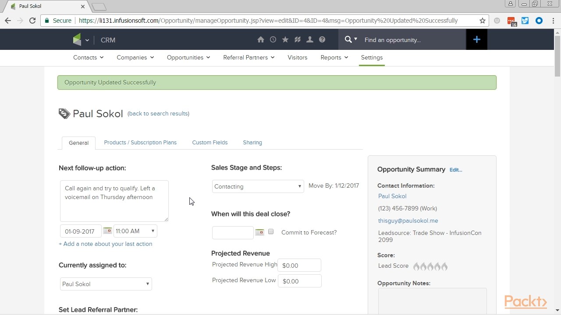
Task: Click the Projected Revenue High field
Action: click(299, 265)
